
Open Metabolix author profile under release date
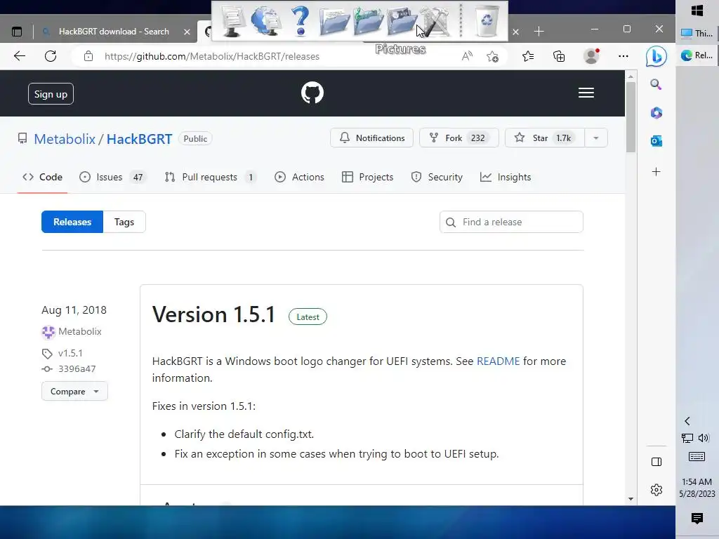click(80, 331)
